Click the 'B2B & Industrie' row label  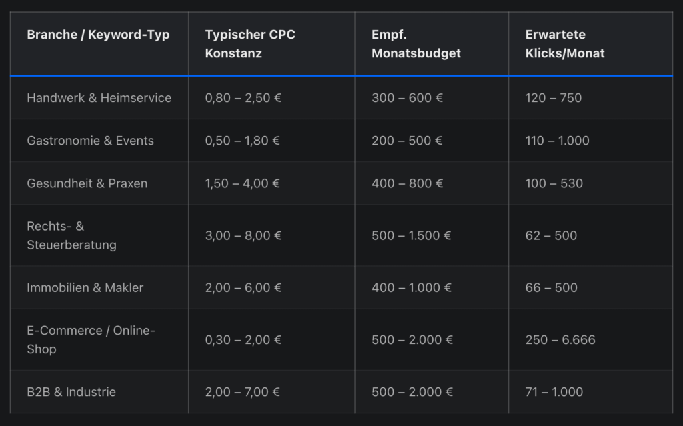[71, 391]
